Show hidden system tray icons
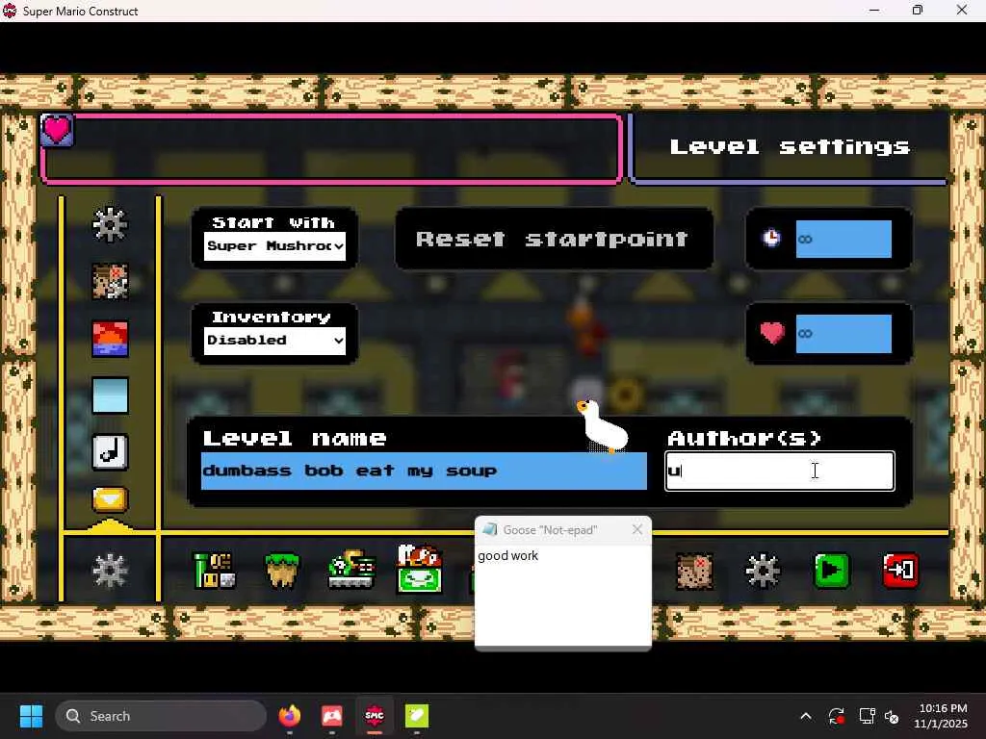The height and width of the screenshot is (739, 986). click(x=806, y=716)
